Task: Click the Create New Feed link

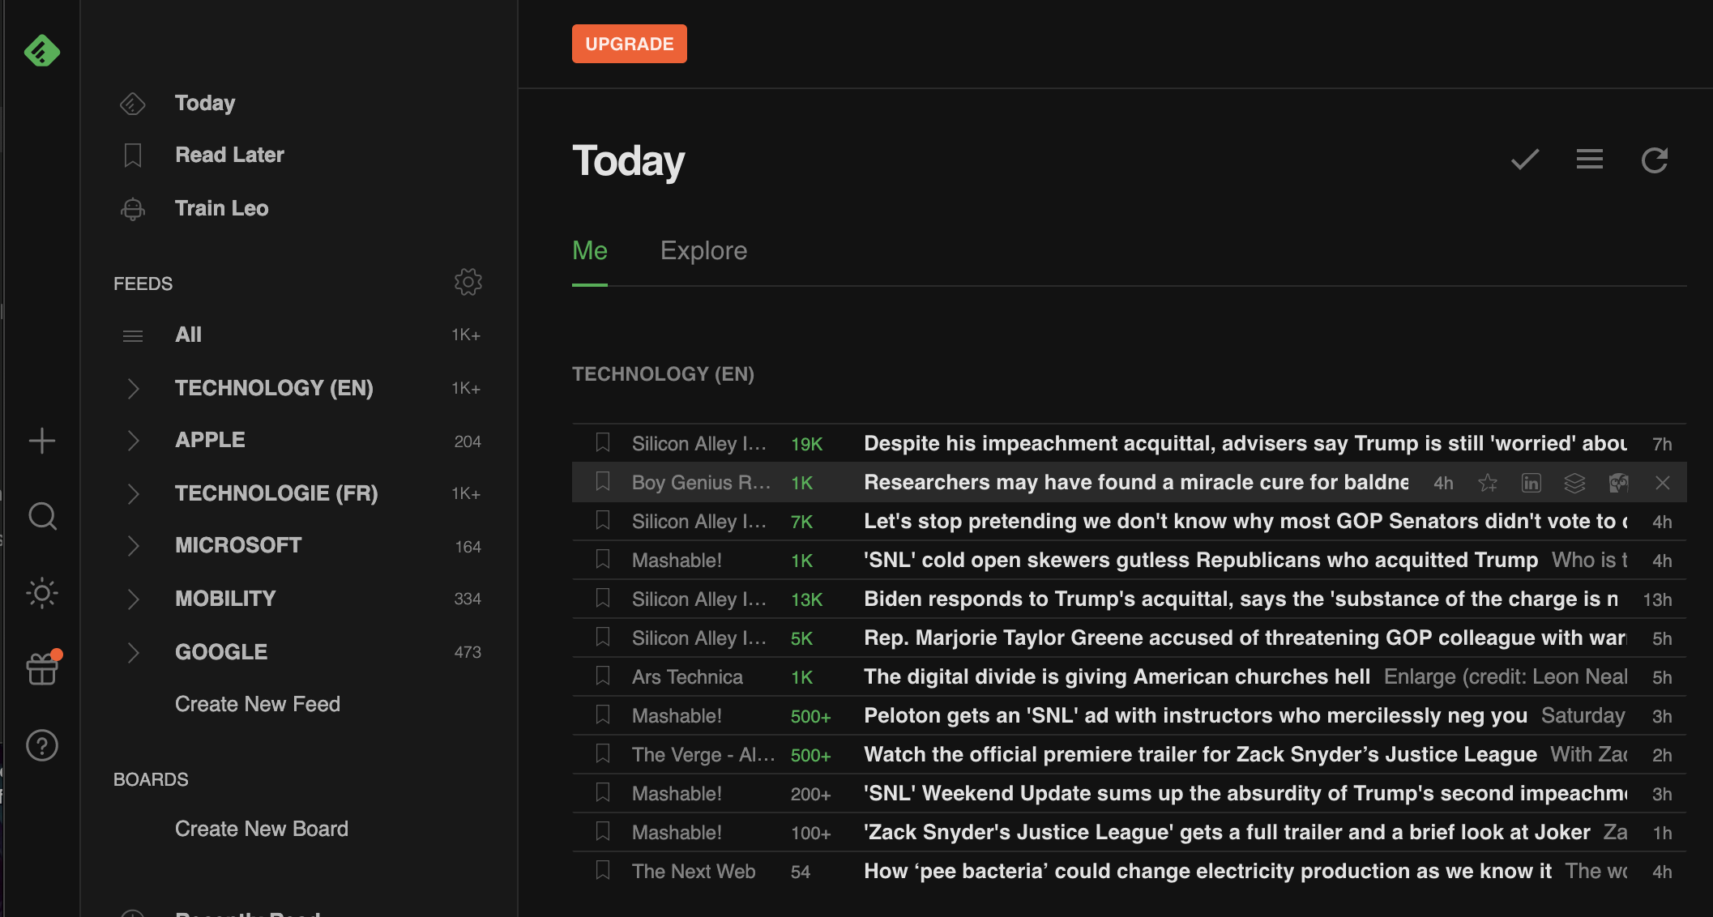Action: tap(258, 704)
